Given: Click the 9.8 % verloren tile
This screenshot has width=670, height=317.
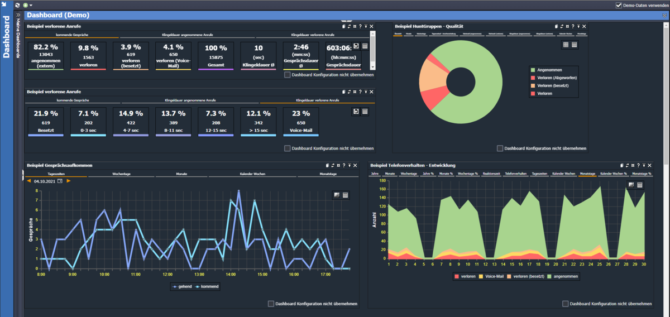Looking at the screenshot, I should (88, 55).
